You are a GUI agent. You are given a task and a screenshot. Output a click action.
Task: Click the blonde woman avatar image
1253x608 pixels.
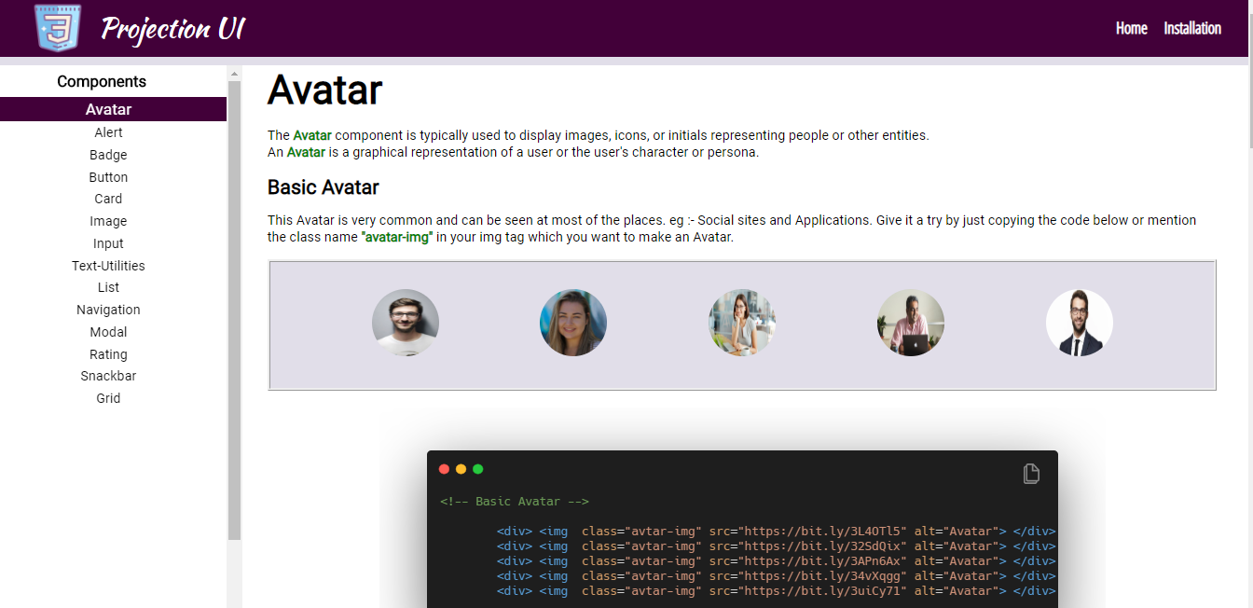tap(572, 322)
